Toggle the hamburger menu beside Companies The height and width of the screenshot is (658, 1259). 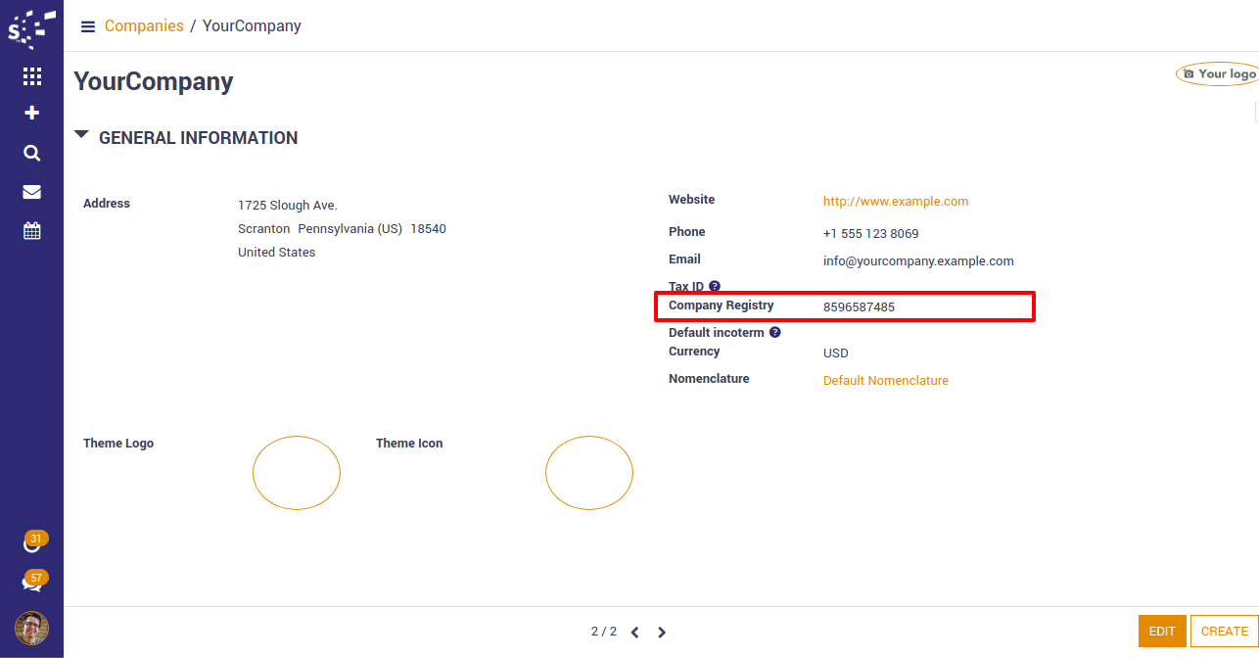(88, 26)
